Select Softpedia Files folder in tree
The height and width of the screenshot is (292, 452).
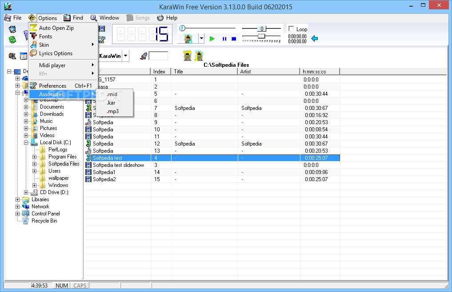coord(64,164)
